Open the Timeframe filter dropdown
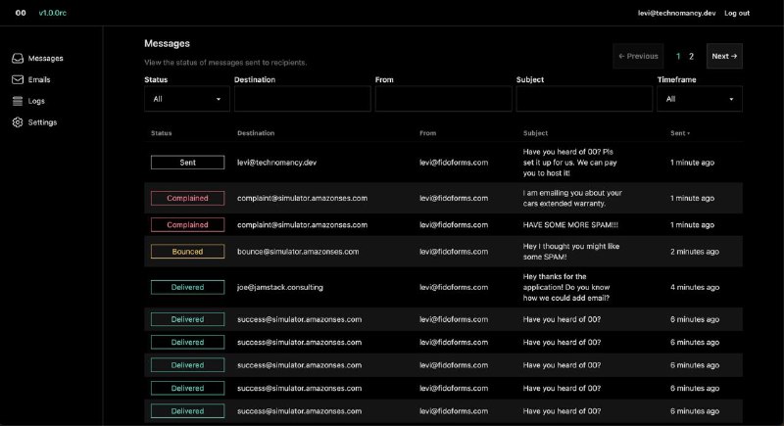 [700, 99]
